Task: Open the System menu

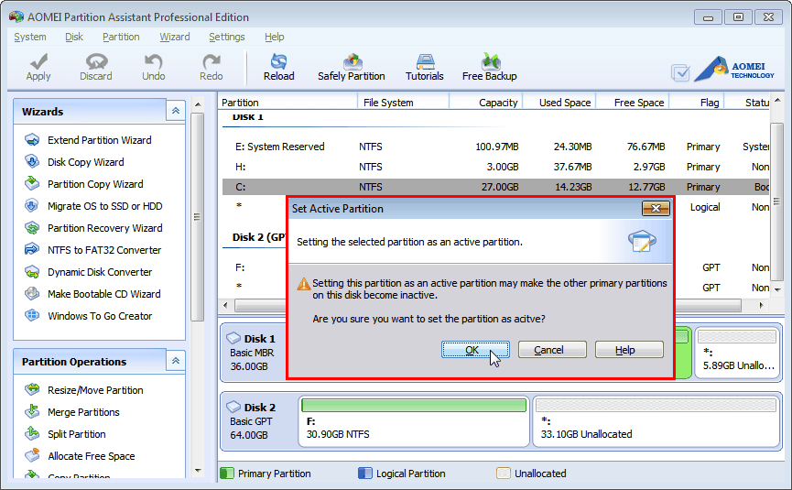Action: click(30, 37)
